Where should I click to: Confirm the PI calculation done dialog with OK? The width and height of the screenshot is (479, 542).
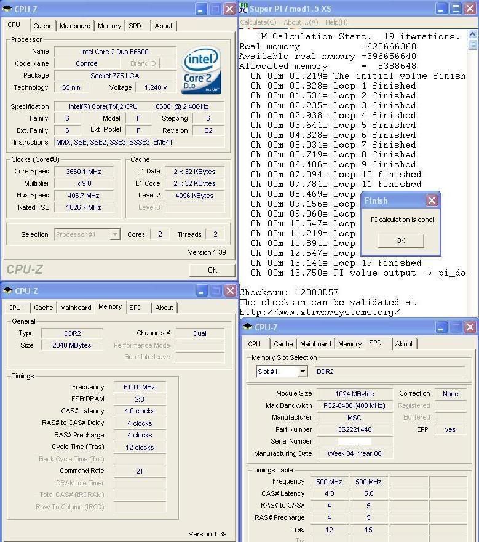coord(400,241)
